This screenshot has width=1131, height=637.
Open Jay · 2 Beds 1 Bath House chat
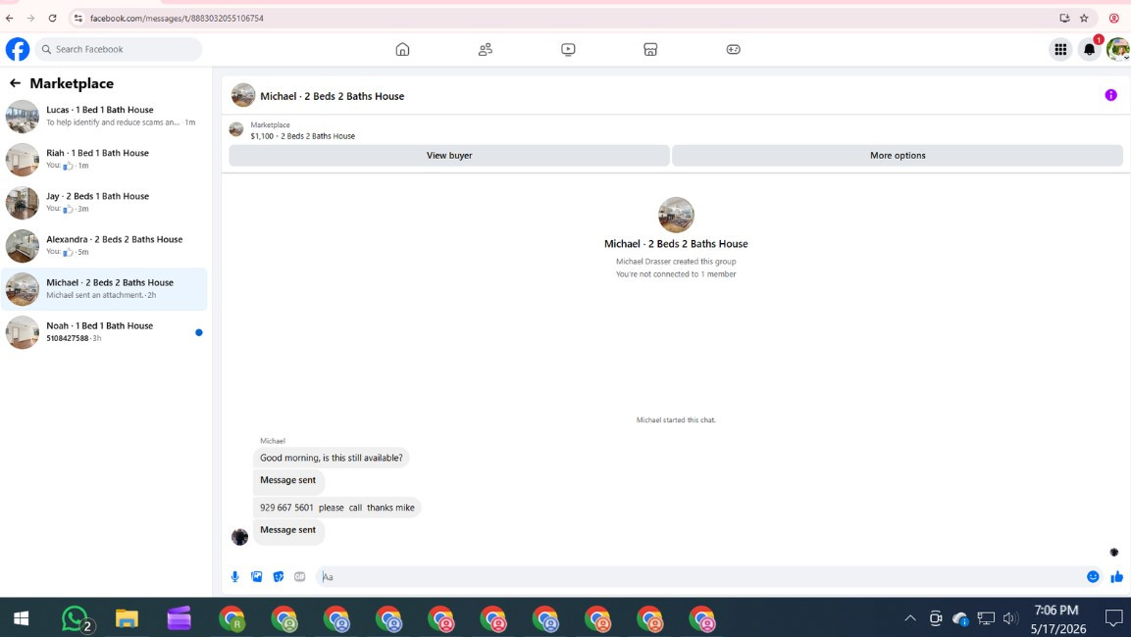point(104,203)
